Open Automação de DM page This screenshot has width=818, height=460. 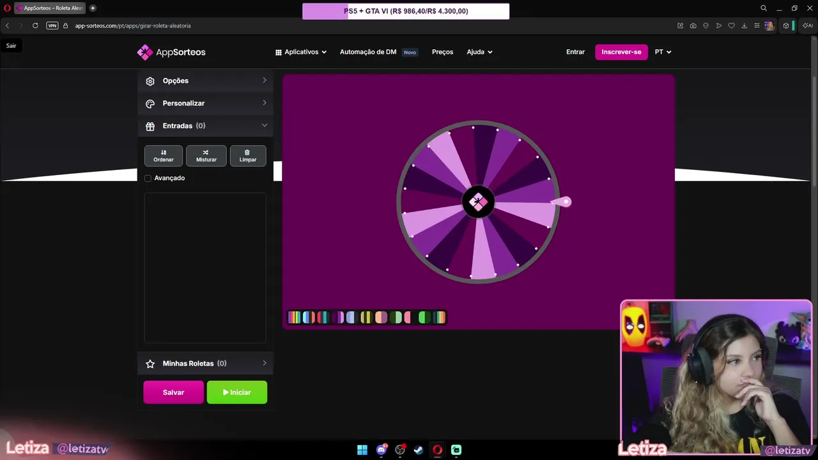[x=368, y=52]
